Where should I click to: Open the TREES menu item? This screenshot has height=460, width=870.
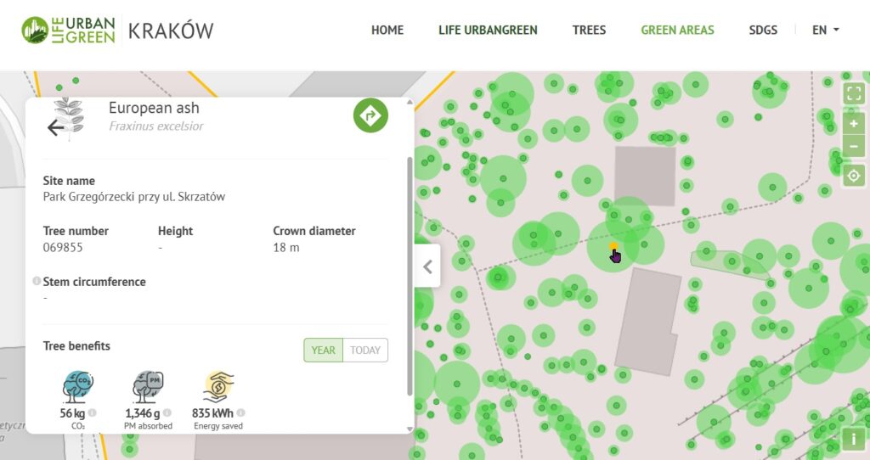click(x=589, y=30)
